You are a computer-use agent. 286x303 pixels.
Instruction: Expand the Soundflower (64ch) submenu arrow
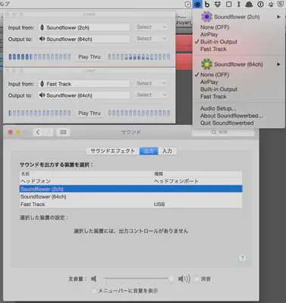[278, 64]
